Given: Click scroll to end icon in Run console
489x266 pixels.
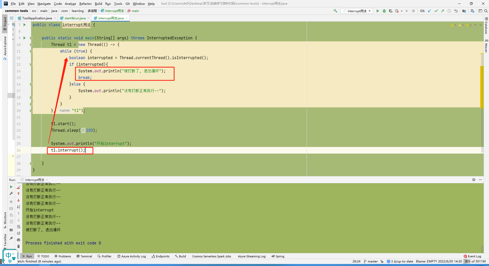Looking at the screenshot, I should pyautogui.click(x=19, y=233).
